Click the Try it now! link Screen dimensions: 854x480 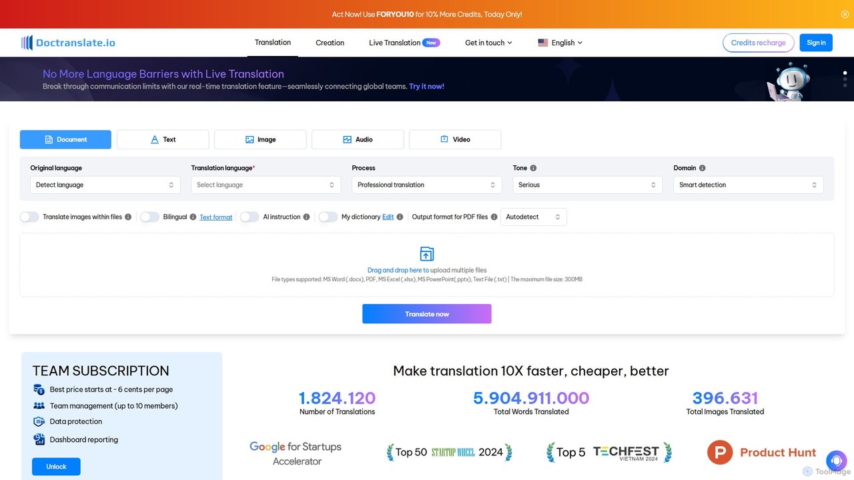pos(427,87)
